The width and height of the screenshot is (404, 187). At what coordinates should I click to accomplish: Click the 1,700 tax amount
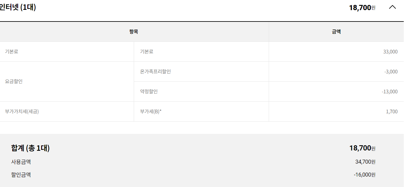(x=392, y=111)
